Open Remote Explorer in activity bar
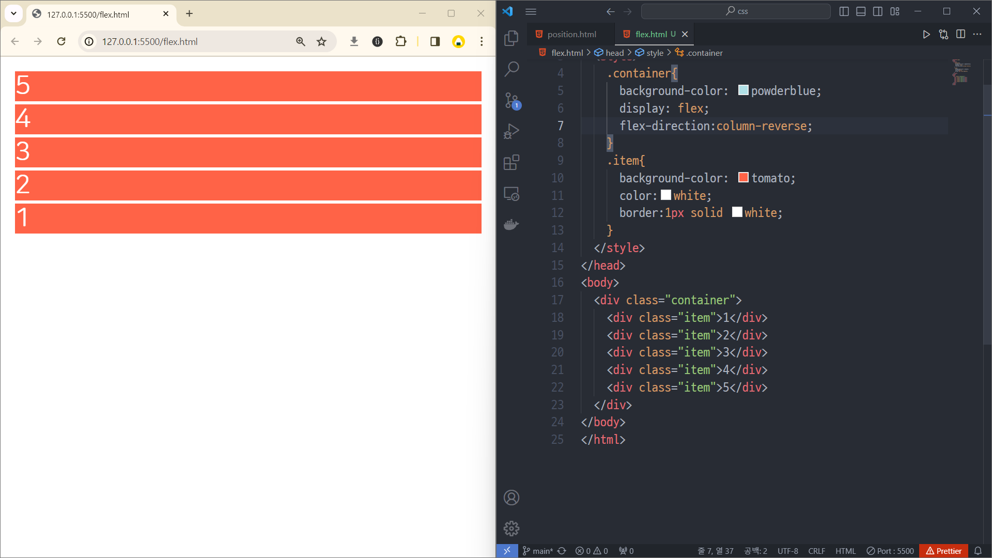The height and width of the screenshot is (558, 992). 511,194
